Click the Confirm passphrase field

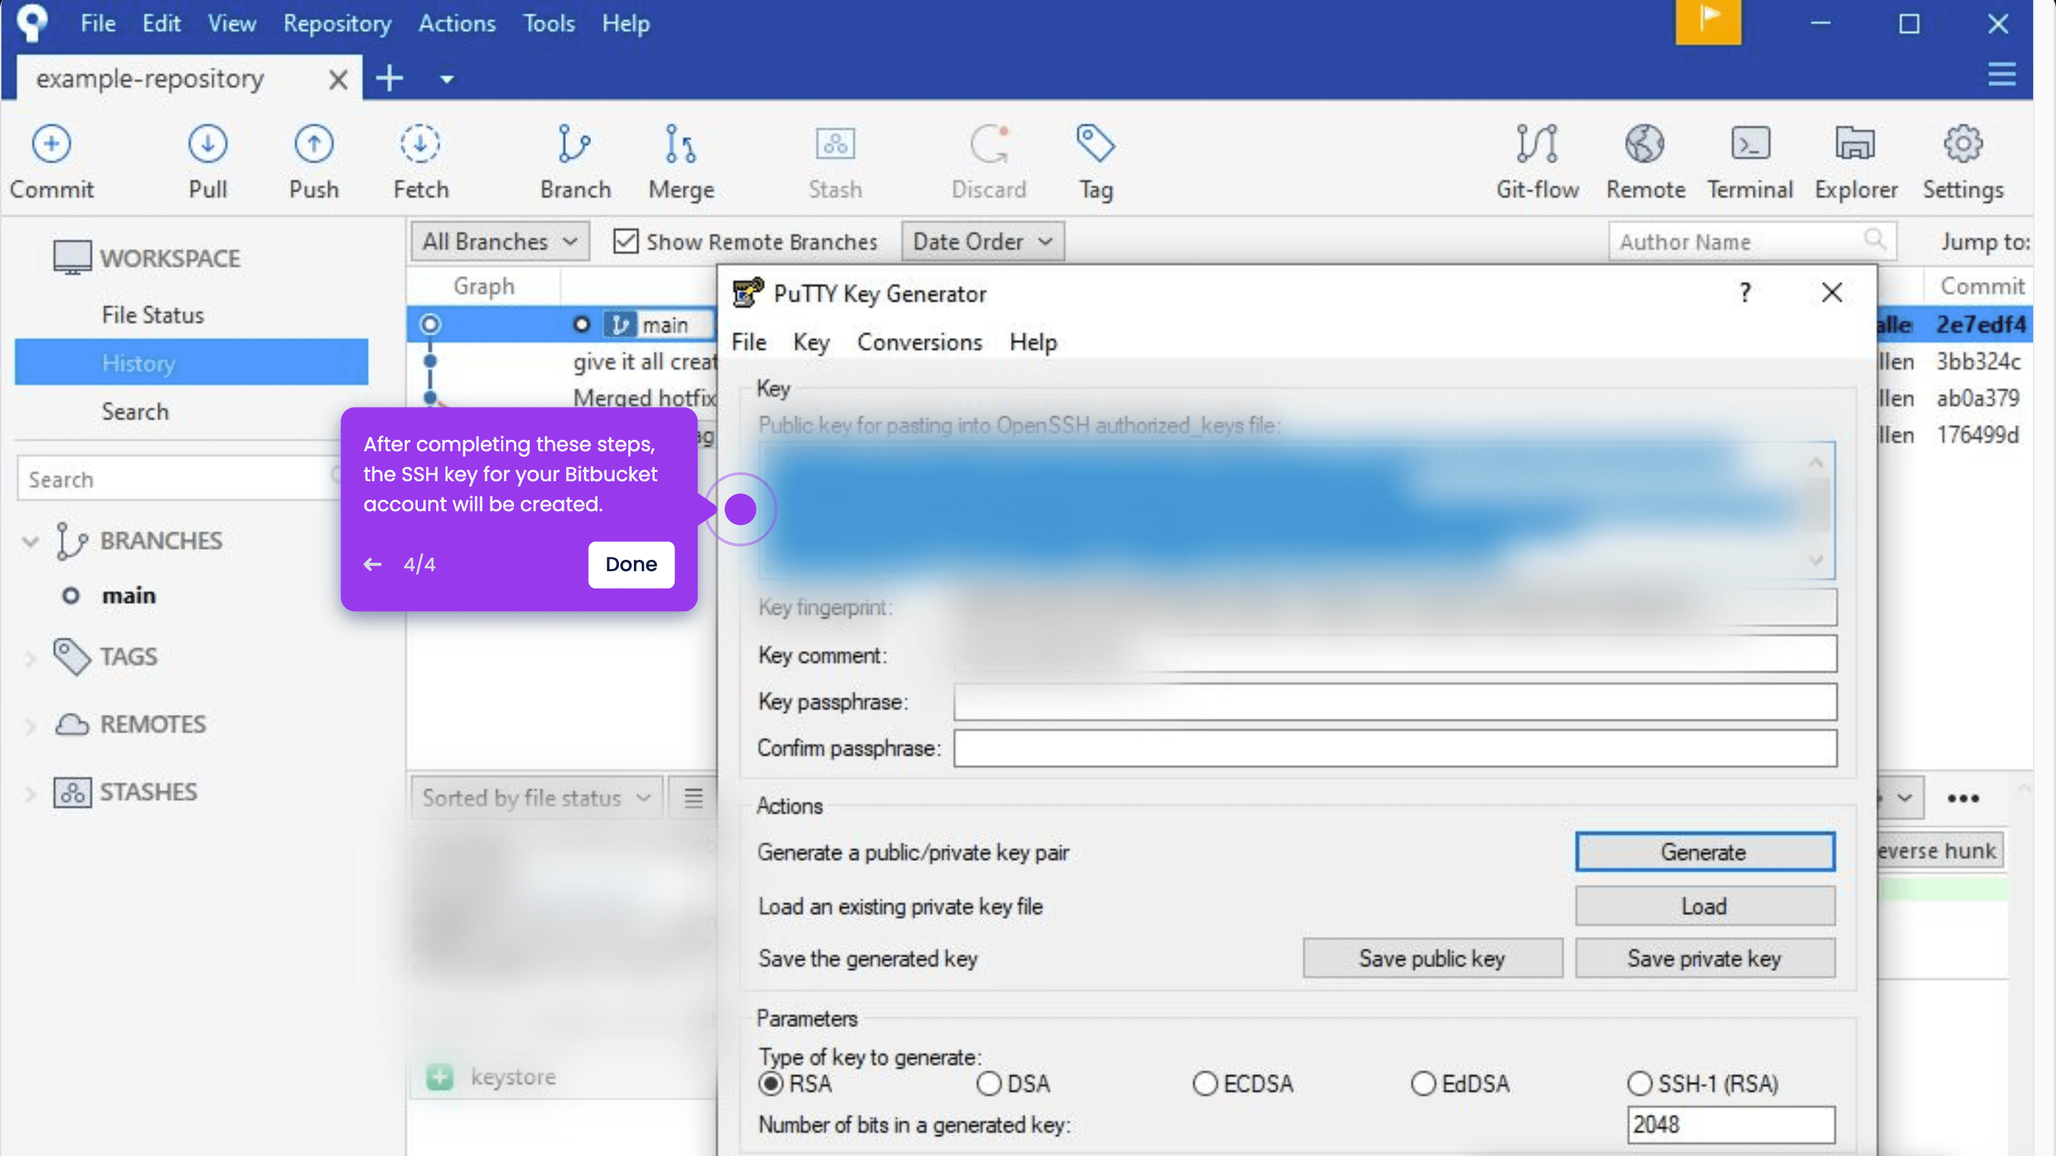(x=1395, y=748)
